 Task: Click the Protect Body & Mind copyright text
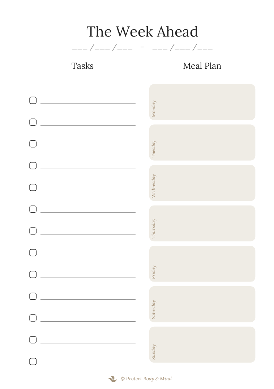click(146, 379)
